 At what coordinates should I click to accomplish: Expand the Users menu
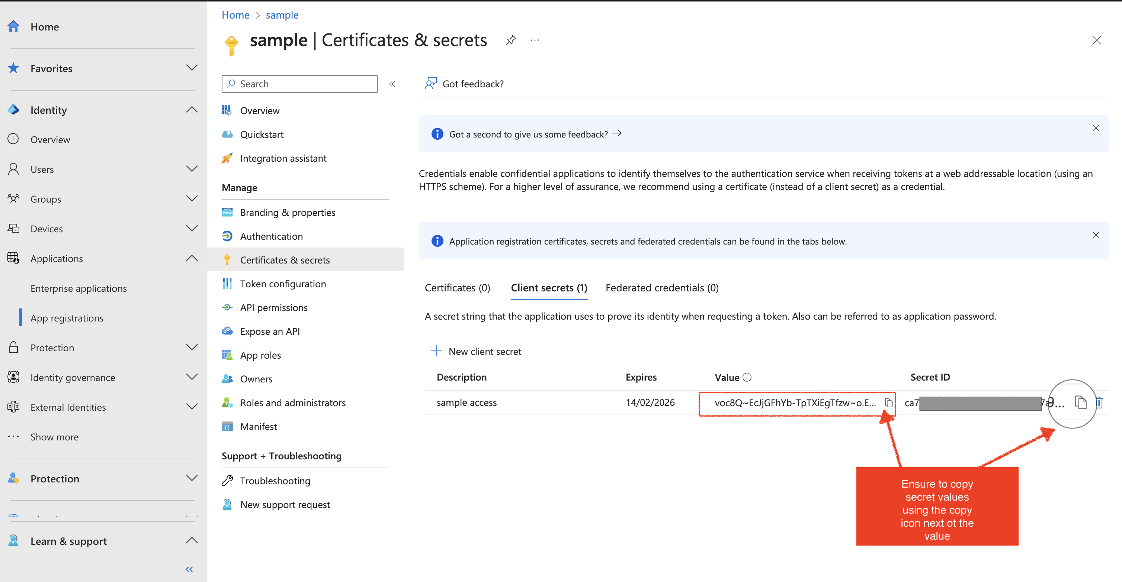[x=191, y=169]
